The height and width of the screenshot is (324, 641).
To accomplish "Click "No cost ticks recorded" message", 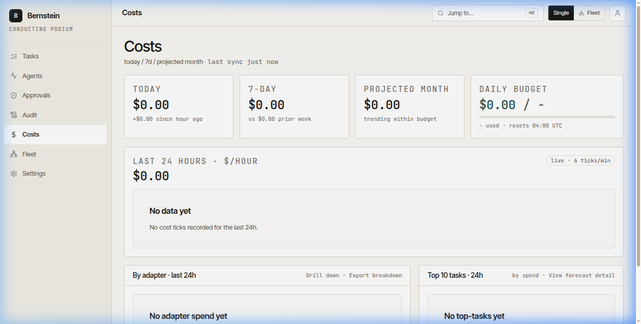I will (x=203, y=227).
